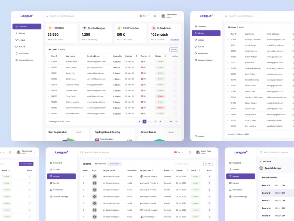The image size is (294, 221).
Task: Go to next page arrow in pagination
Action: [x=176, y=122]
